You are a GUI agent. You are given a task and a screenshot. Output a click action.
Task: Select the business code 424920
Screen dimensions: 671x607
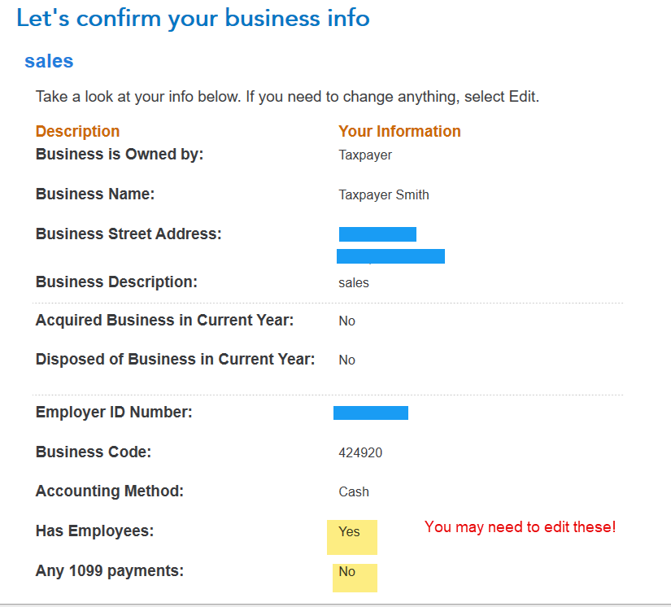(360, 452)
